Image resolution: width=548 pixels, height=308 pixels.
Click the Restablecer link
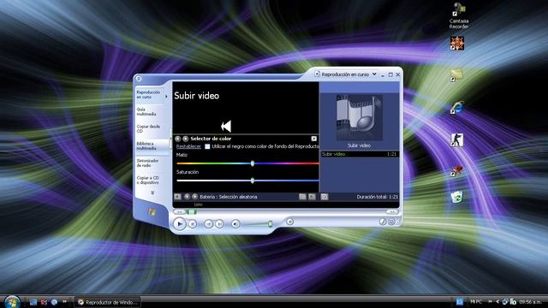point(188,146)
